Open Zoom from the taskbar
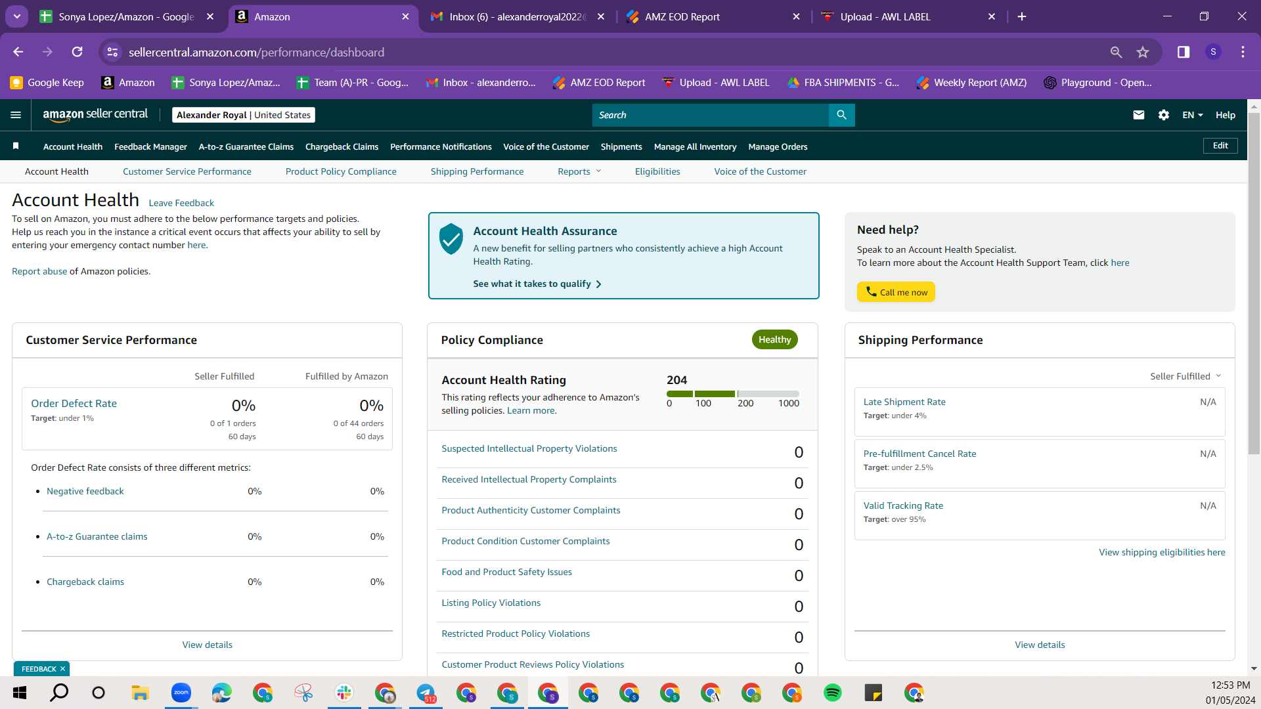The image size is (1261, 709). pyautogui.click(x=181, y=693)
